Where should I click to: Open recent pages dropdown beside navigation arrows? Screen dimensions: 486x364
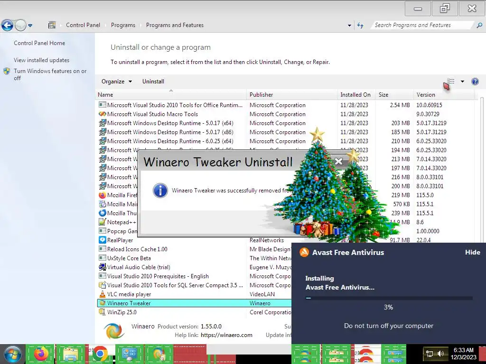(30, 26)
